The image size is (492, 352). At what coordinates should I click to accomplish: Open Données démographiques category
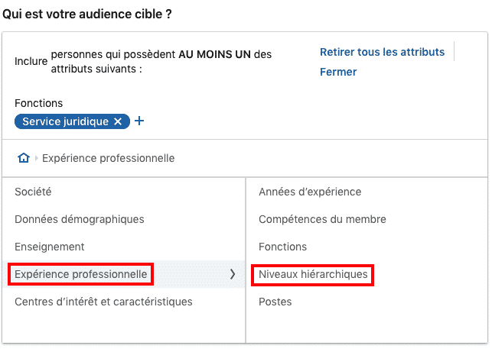[x=80, y=219]
